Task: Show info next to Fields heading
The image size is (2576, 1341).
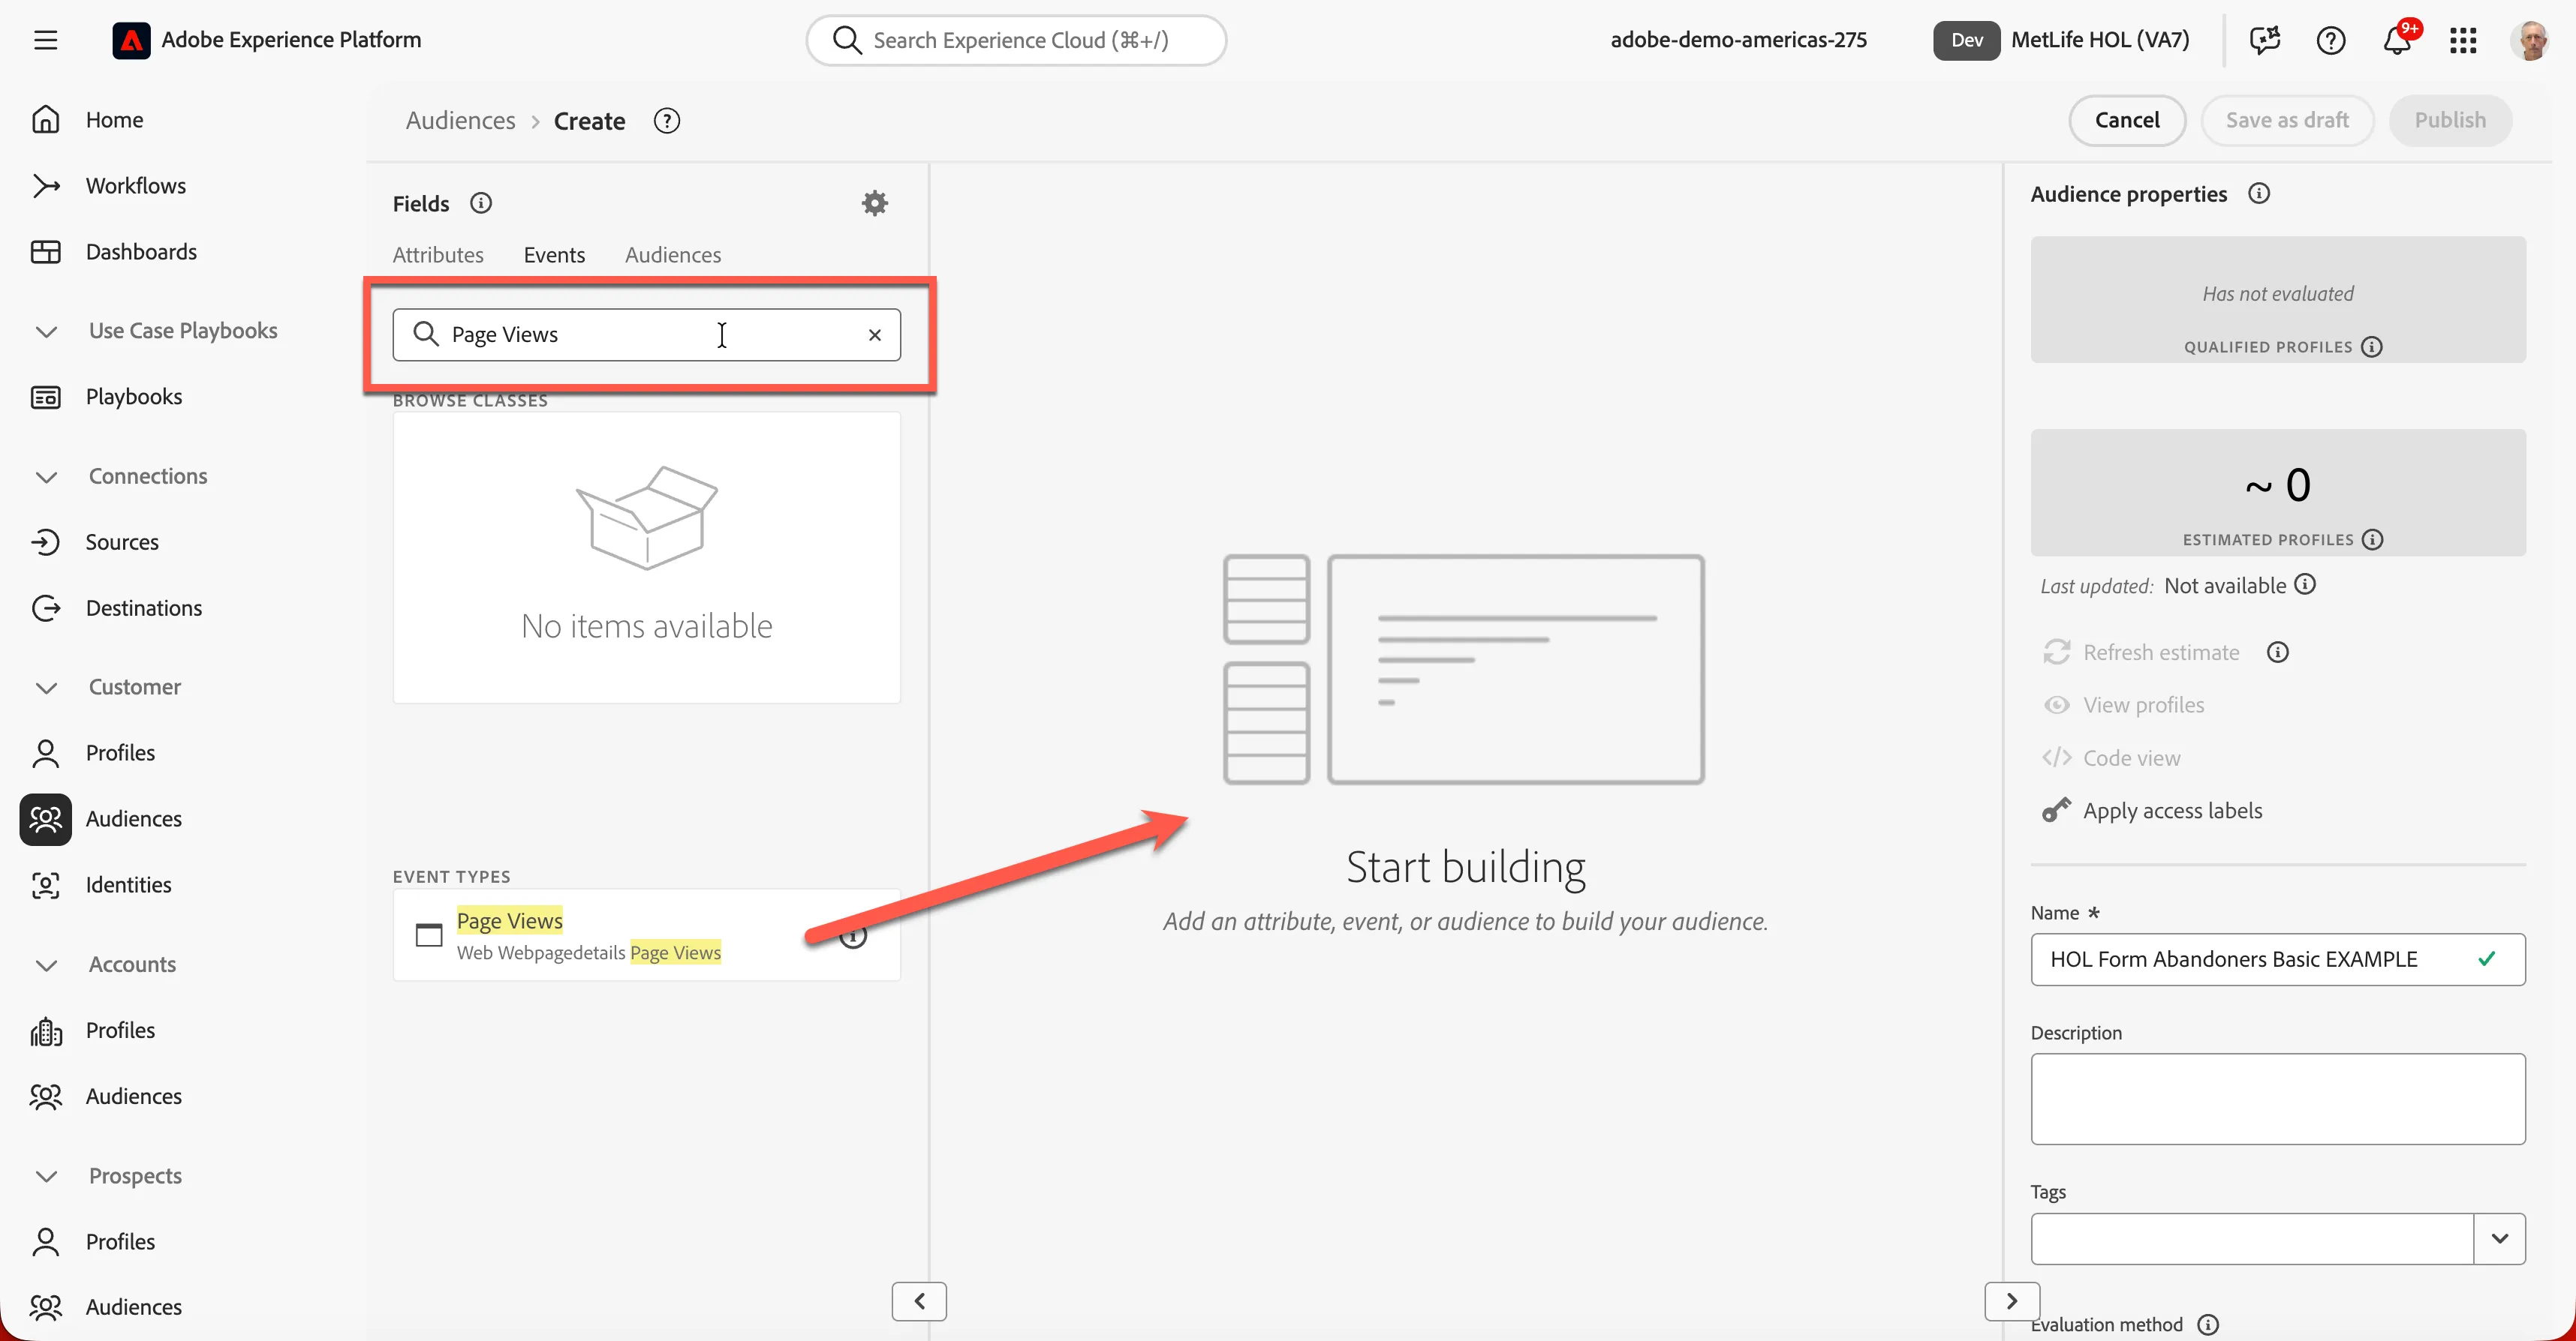Action: point(481,202)
